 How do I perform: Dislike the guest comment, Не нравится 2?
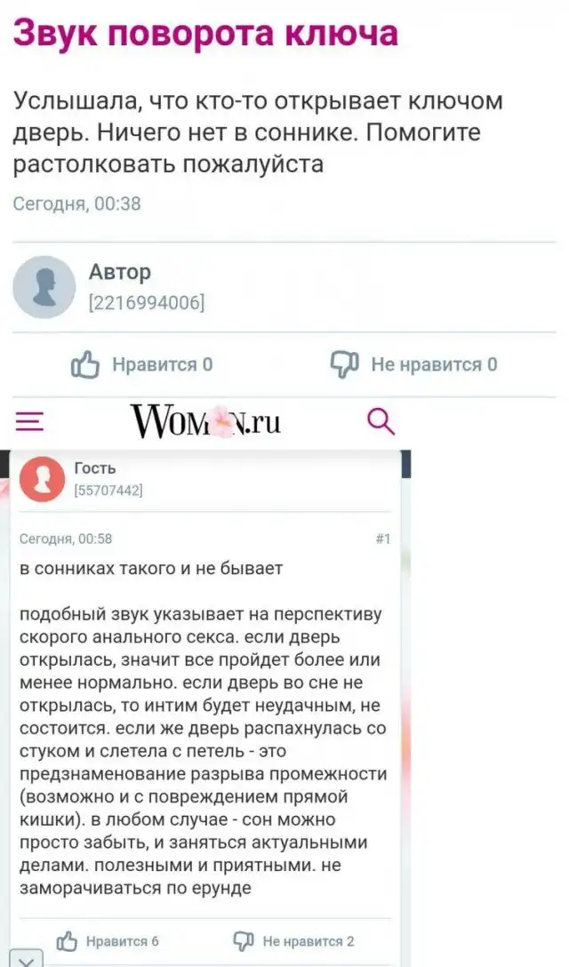(x=293, y=941)
